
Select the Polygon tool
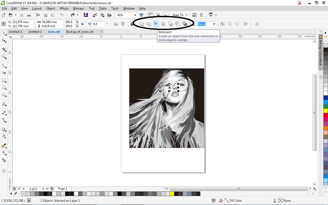tap(4, 95)
